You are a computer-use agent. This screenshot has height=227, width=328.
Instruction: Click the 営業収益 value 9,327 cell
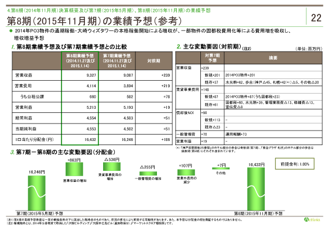pyautogui.click(x=80, y=75)
